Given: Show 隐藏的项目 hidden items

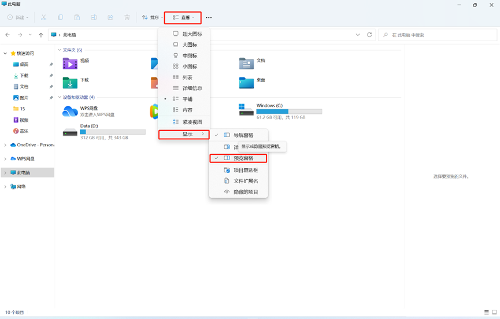Looking at the screenshot, I should click(246, 192).
